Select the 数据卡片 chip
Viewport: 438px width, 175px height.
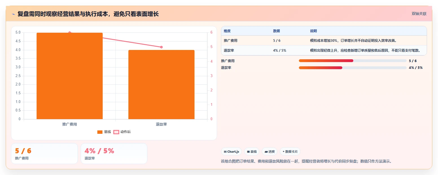290,152
